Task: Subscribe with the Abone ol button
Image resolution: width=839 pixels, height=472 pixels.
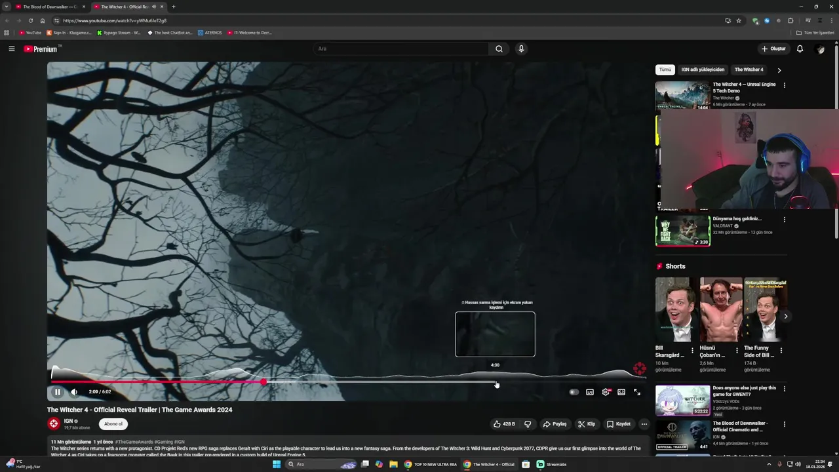Action: (113, 424)
